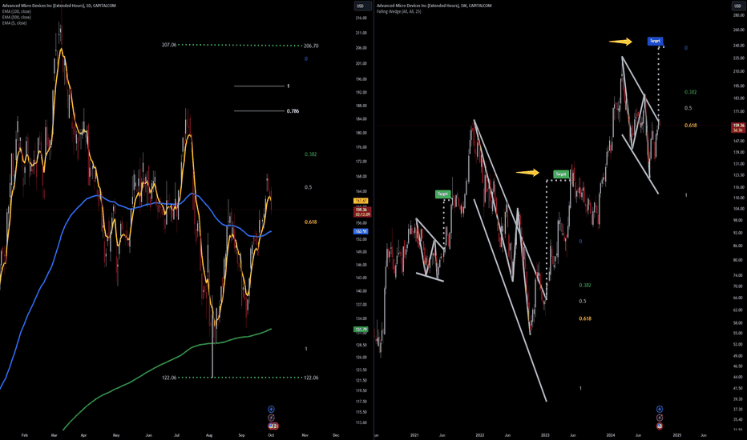Open the USD currency selector on daily chart
Image resolution: width=747 pixels, height=440 pixels.
(x=360, y=6)
